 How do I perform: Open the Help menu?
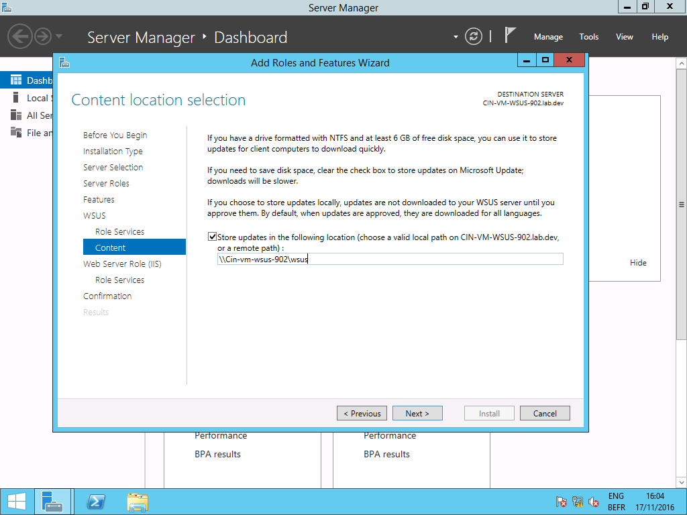point(659,37)
